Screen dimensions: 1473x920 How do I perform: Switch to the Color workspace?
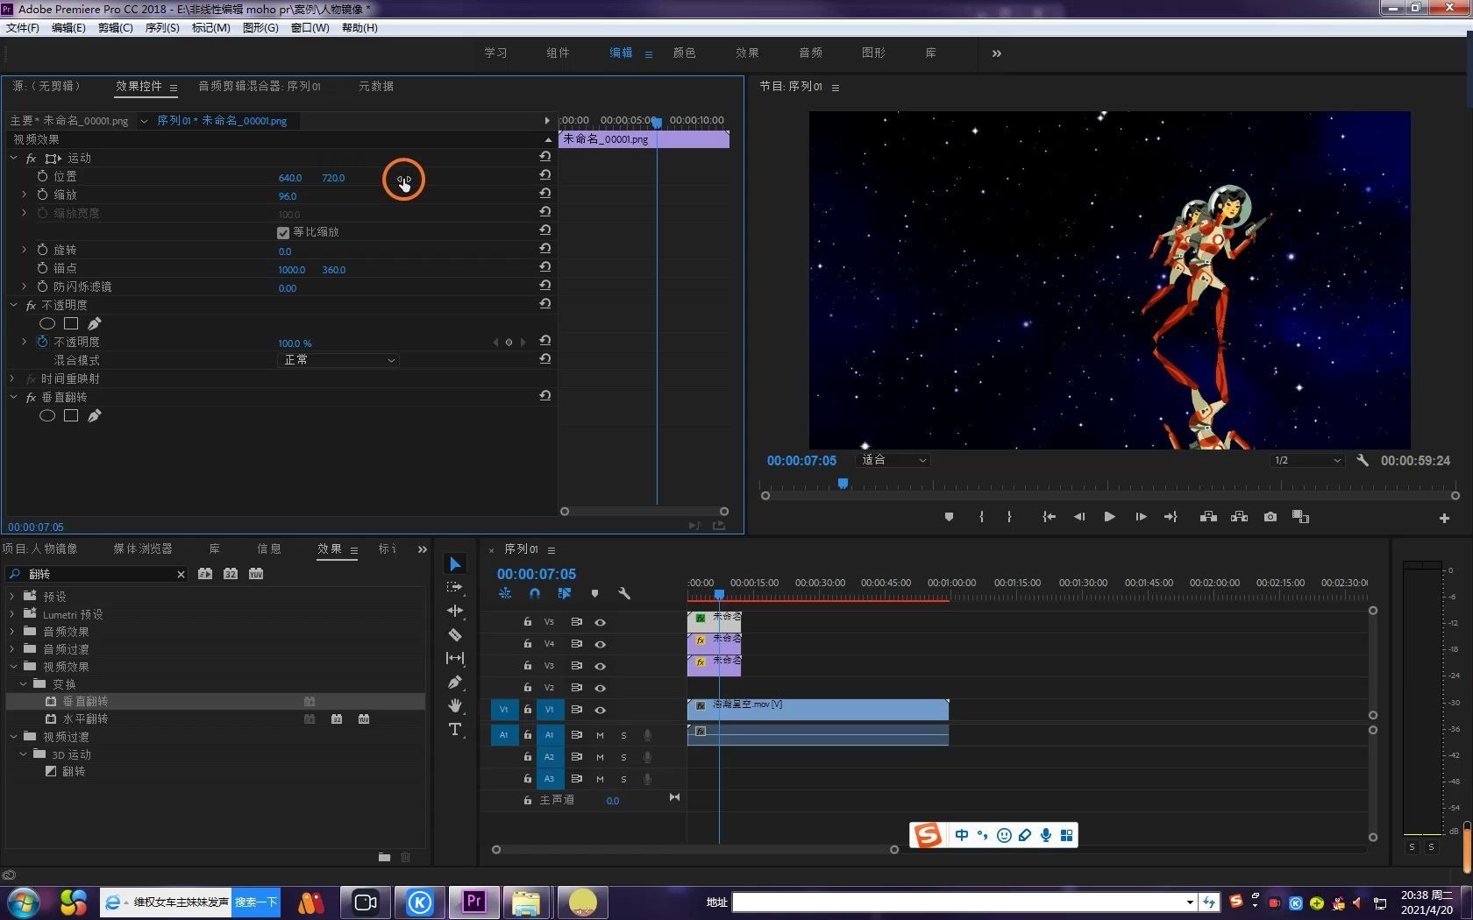pos(684,53)
